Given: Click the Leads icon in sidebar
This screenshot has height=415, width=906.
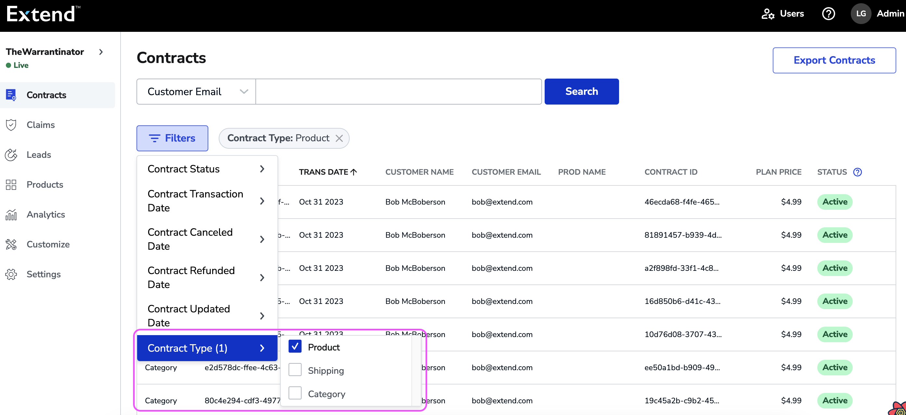Looking at the screenshot, I should coord(11,155).
